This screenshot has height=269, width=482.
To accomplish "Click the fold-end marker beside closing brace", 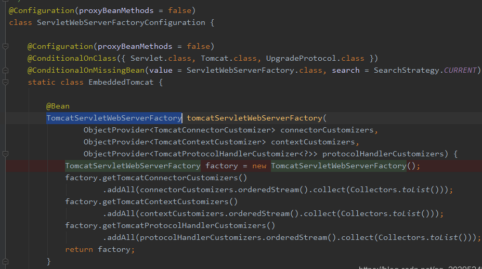I will [x=5, y=262].
